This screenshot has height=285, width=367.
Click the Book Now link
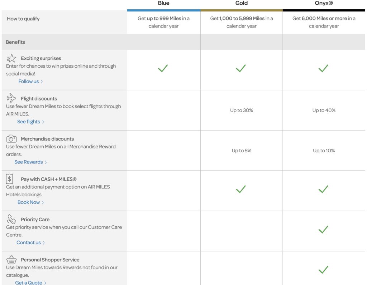point(29,202)
